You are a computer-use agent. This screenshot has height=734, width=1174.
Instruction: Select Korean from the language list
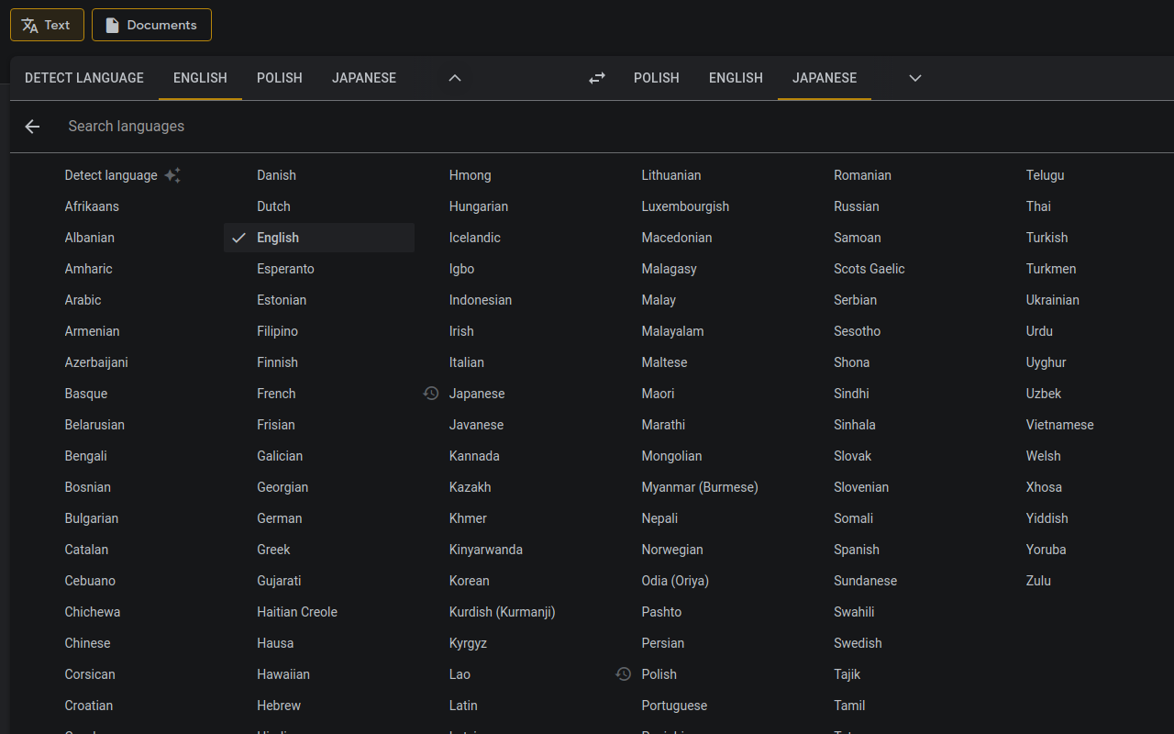coord(470,581)
